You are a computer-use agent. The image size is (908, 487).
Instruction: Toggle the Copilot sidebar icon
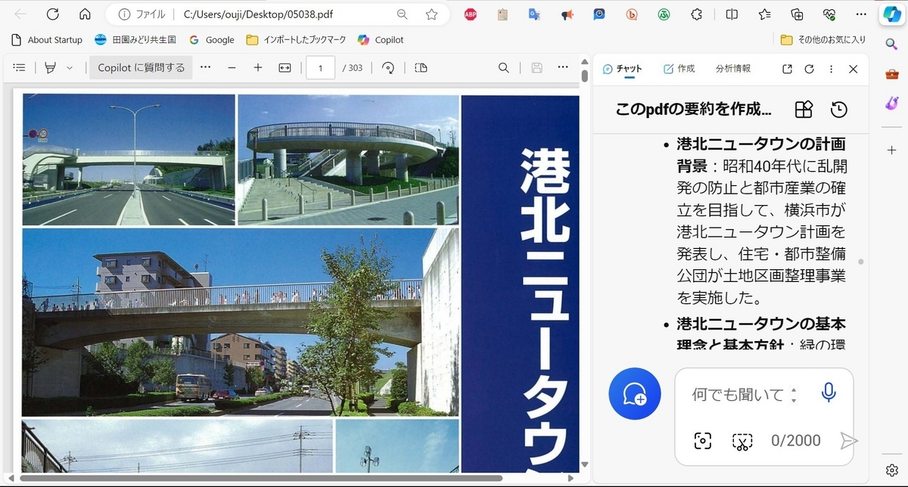[x=891, y=14]
